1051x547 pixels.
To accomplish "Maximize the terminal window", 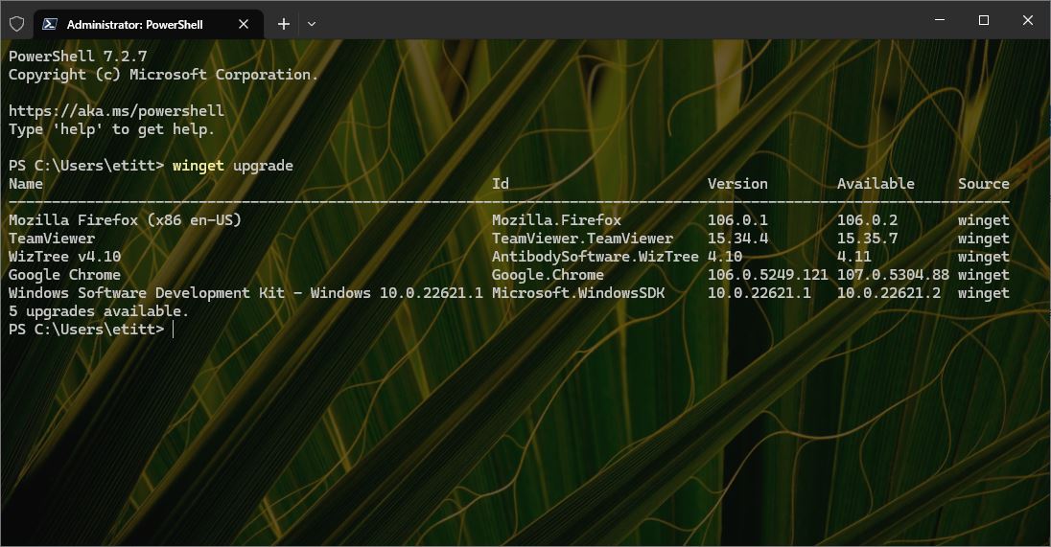I will (983, 20).
